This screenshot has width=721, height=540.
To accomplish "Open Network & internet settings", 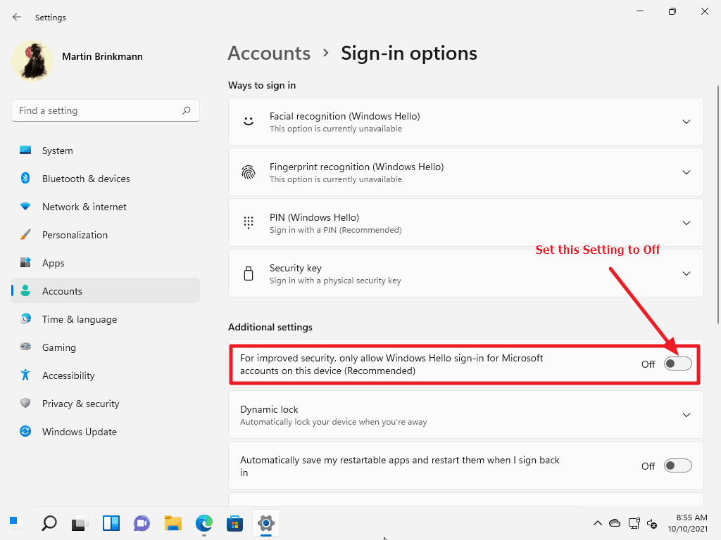I will click(x=84, y=207).
